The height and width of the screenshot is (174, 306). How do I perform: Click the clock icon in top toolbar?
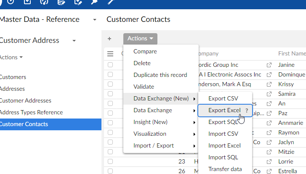point(10,2)
